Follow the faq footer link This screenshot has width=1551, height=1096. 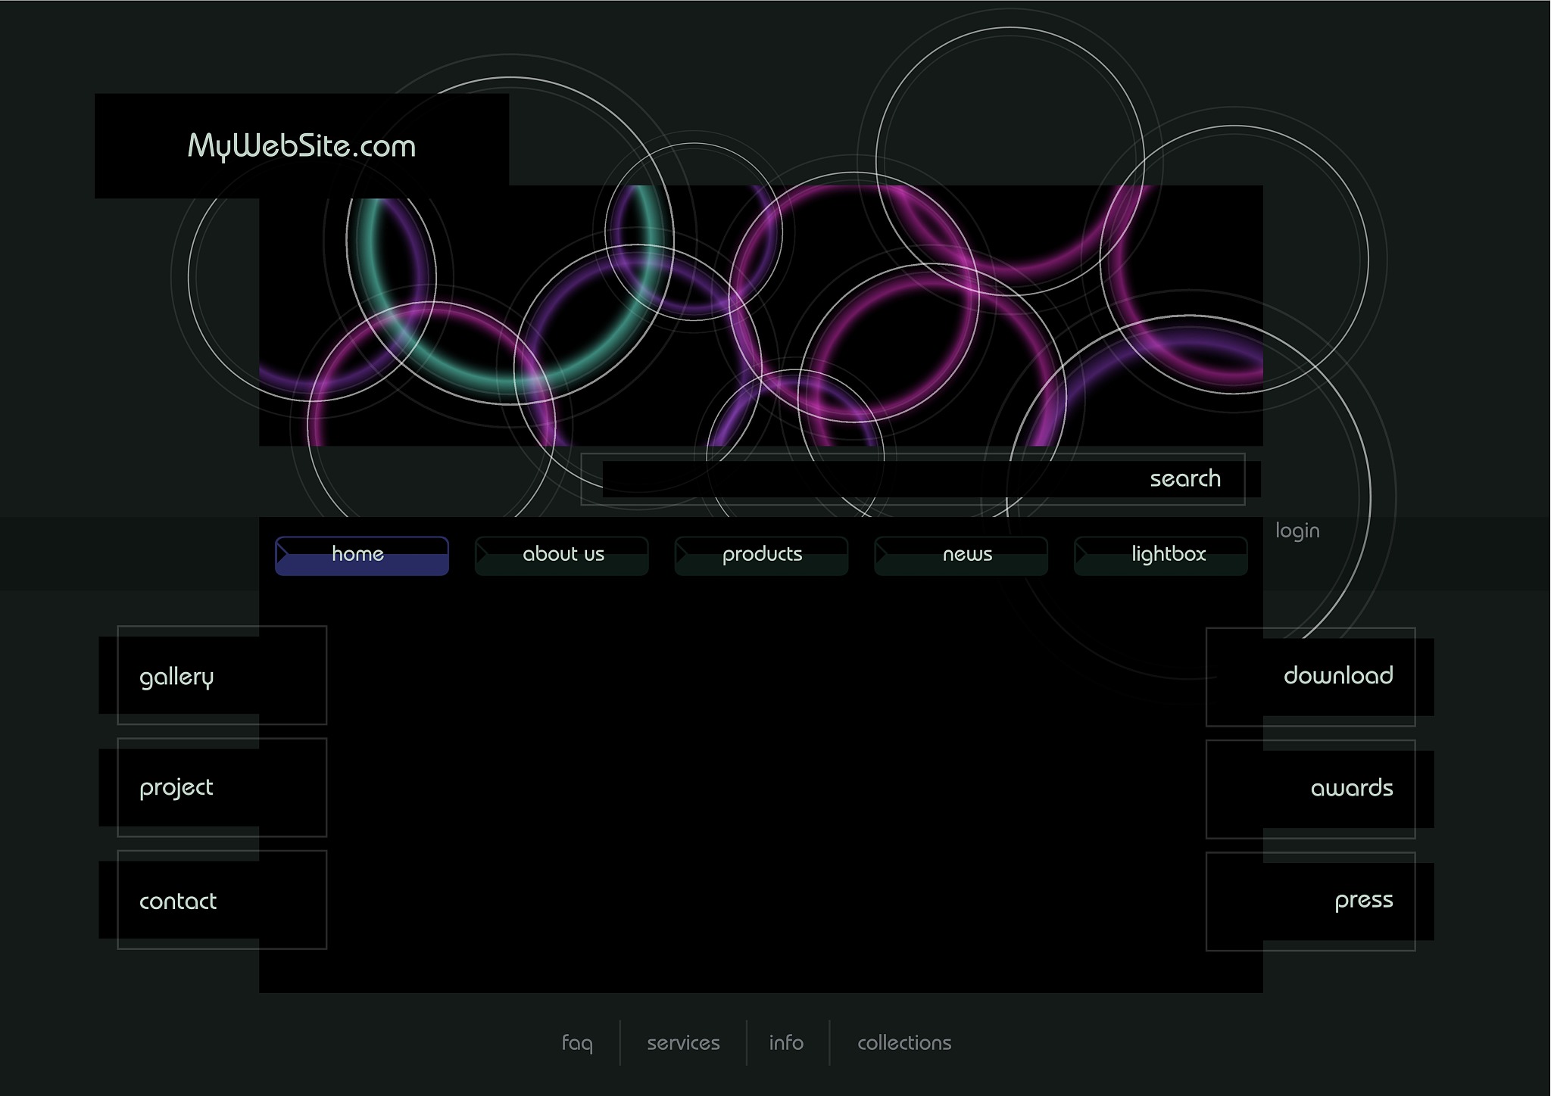pyautogui.click(x=577, y=1043)
